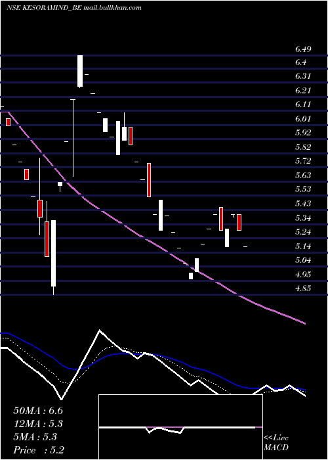This screenshot has height=460, width=328.
Task: Click the 5MA : 5.3 readout
Action: (x=35, y=437)
